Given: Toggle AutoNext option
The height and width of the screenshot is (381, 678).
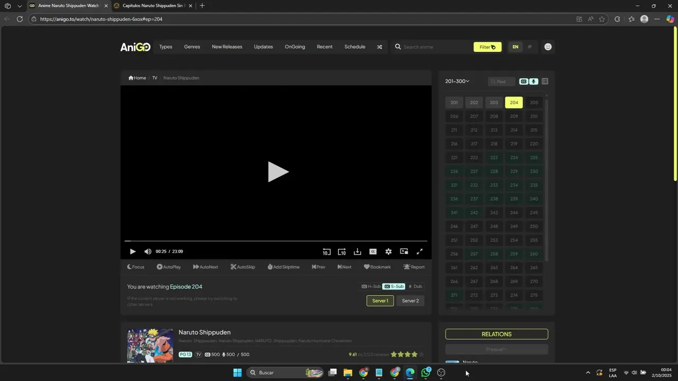Looking at the screenshot, I should click(206, 267).
